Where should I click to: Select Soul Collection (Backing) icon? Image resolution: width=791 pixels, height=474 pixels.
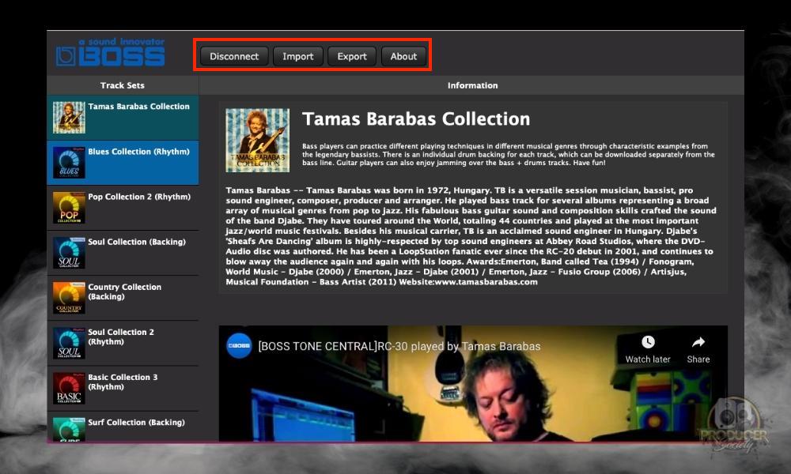click(69, 252)
